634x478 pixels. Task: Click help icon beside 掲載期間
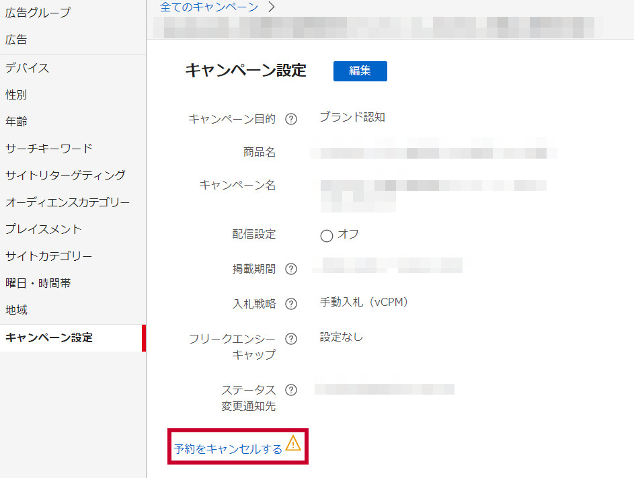tap(291, 269)
